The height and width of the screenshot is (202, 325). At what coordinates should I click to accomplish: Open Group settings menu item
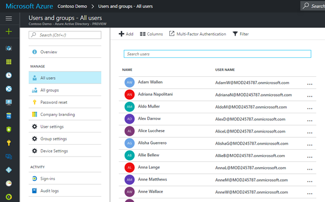click(65, 139)
